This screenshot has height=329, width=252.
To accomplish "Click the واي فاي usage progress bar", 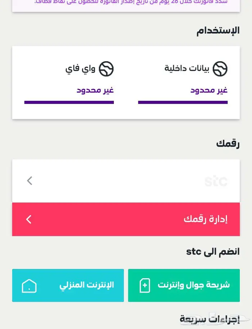I will pos(69,102).
